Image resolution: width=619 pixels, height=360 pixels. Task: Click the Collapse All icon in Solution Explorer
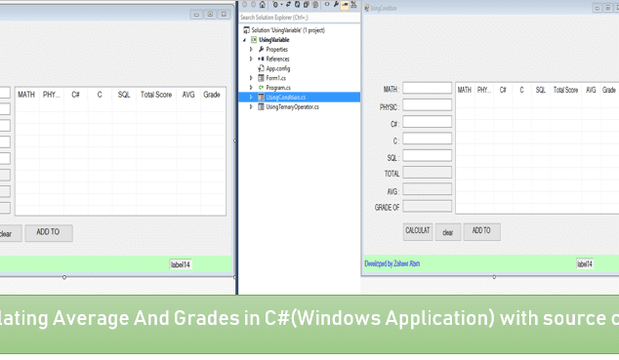pyautogui.click(x=306, y=4)
